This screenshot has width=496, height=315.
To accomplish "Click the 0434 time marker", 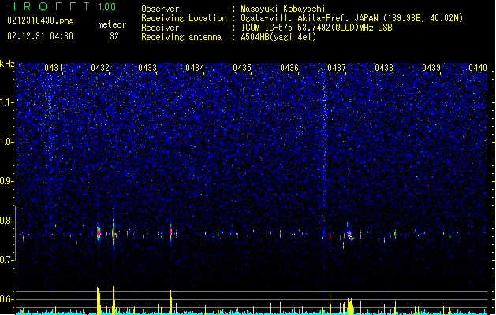I will tap(195, 68).
